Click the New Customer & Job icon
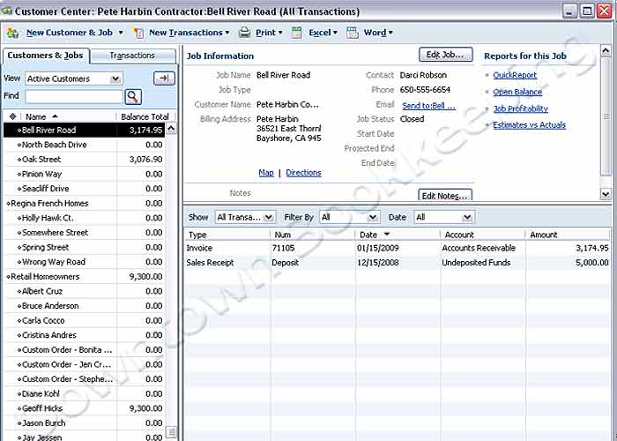617x441 pixels. point(13,34)
